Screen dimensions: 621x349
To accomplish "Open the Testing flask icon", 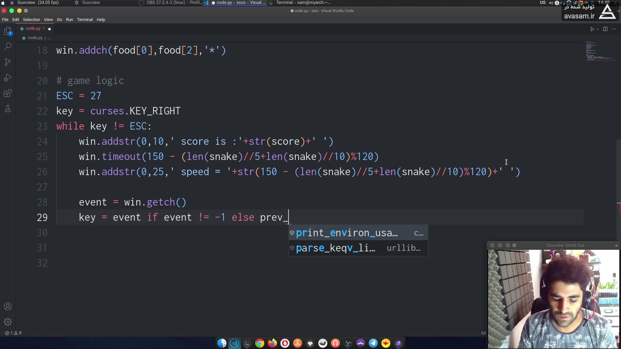I will (x=8, y=109).
